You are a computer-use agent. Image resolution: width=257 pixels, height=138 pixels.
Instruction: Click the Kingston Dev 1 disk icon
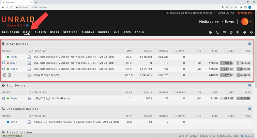click(x=29, y=122)
